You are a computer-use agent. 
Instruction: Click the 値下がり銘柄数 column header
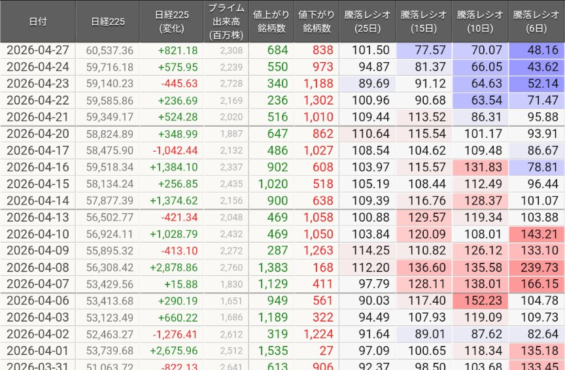[317, 22]
